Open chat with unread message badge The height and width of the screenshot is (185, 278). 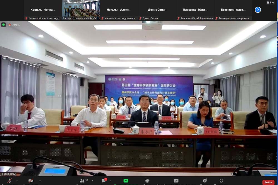[104, 181]
